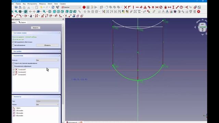The height and width of the screenshot is (123, 219).
Task: Select the fillet tool
Action: (x=61, y=16)
